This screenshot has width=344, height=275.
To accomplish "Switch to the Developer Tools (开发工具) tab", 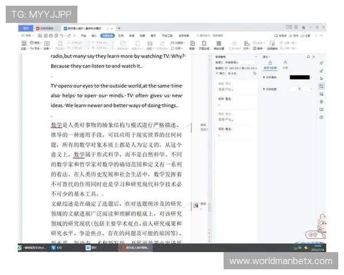I will [167, 36].
